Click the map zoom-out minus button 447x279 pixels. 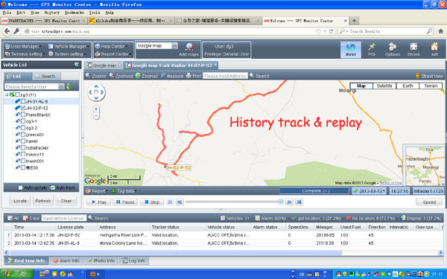tap(96, 115)
